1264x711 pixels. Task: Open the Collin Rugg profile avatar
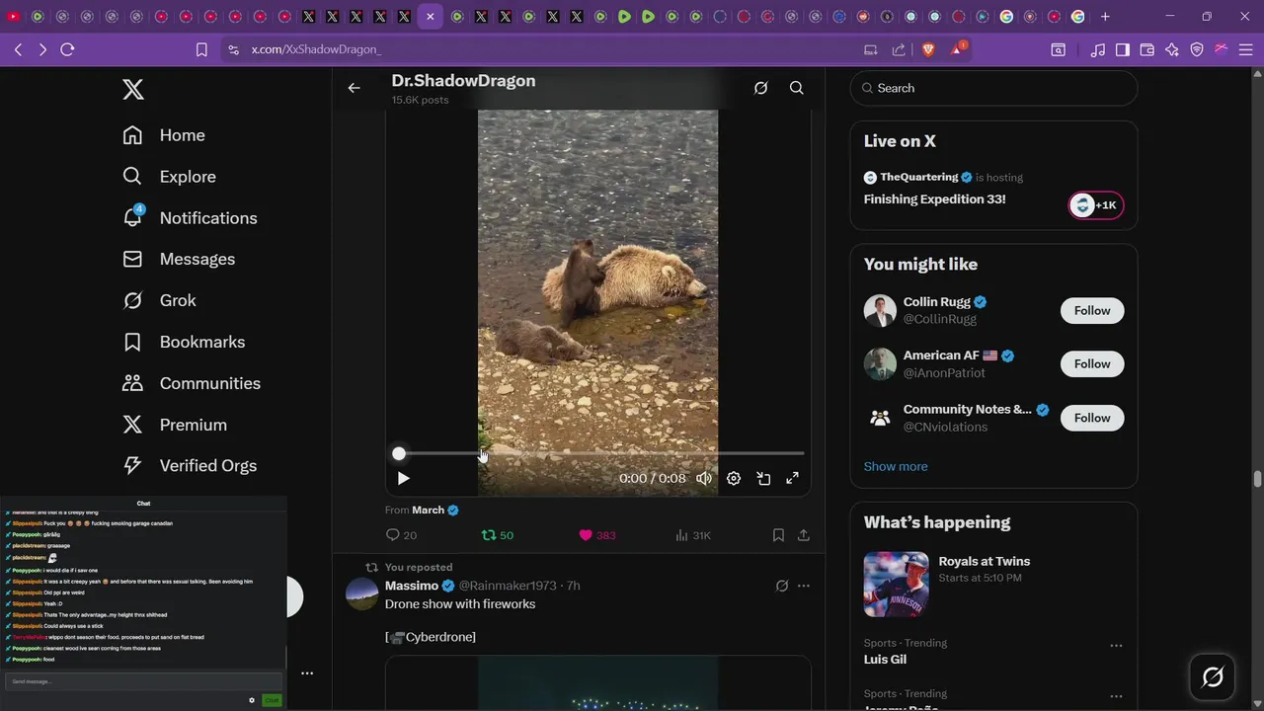[880, 310]
